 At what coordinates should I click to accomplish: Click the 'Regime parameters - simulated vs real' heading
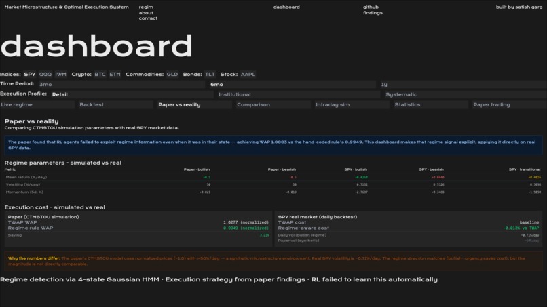coord(63,163)
